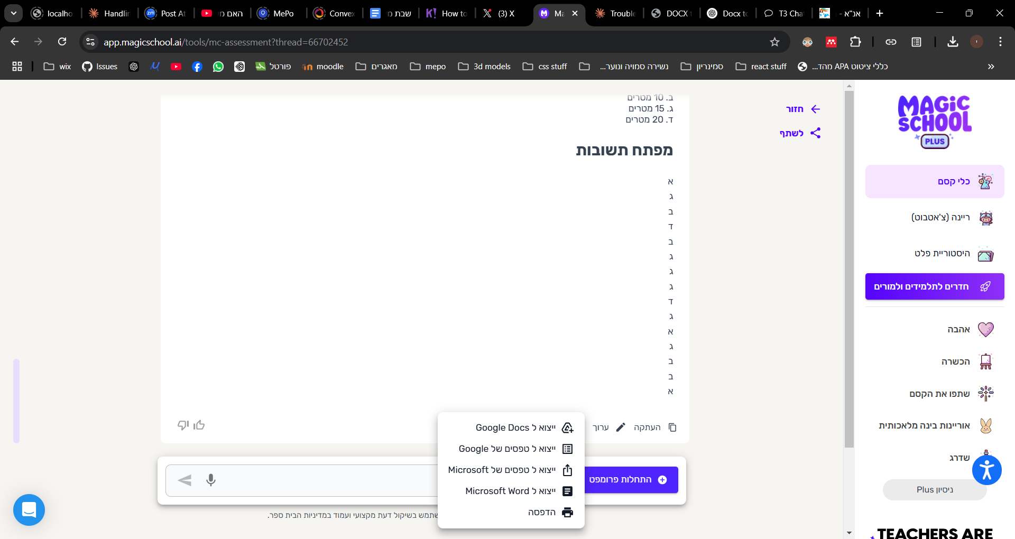Open the moodle bookmark

(x=323, y=67)
